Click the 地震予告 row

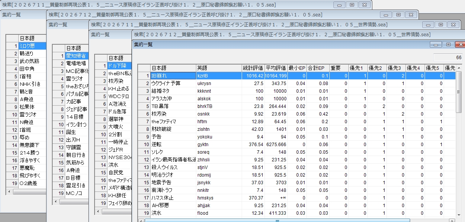click(x=173, y=182)
